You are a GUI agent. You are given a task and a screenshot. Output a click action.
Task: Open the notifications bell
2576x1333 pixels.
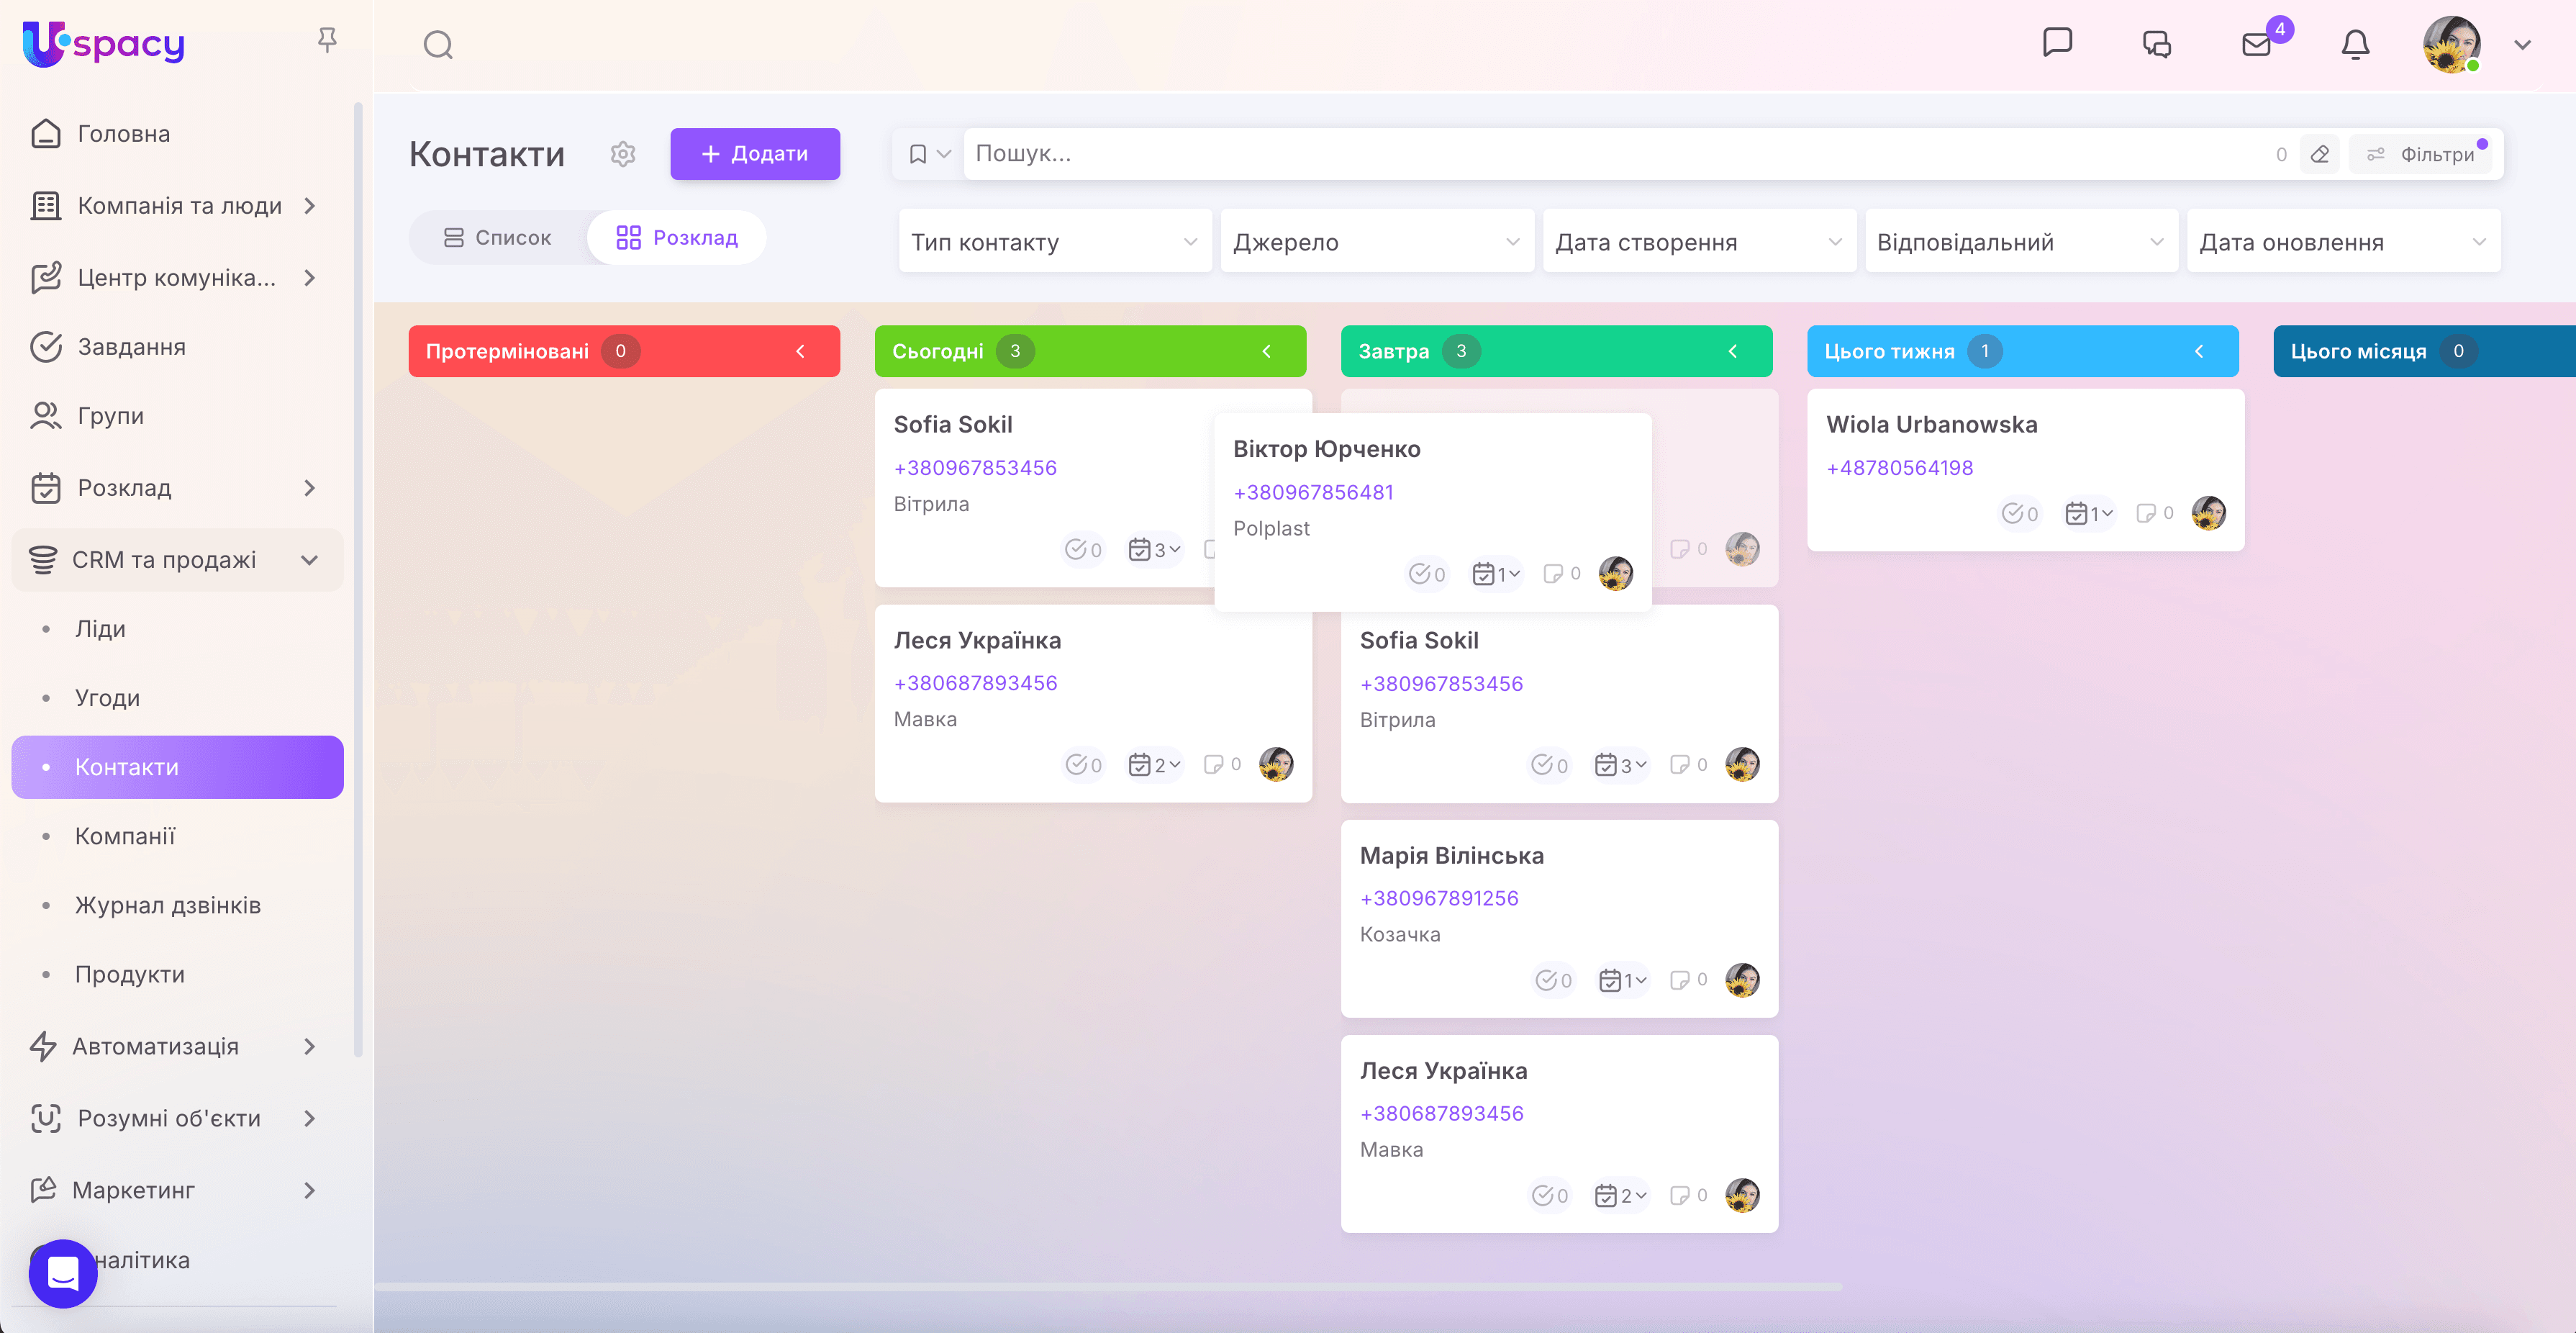click(2355, 44)
